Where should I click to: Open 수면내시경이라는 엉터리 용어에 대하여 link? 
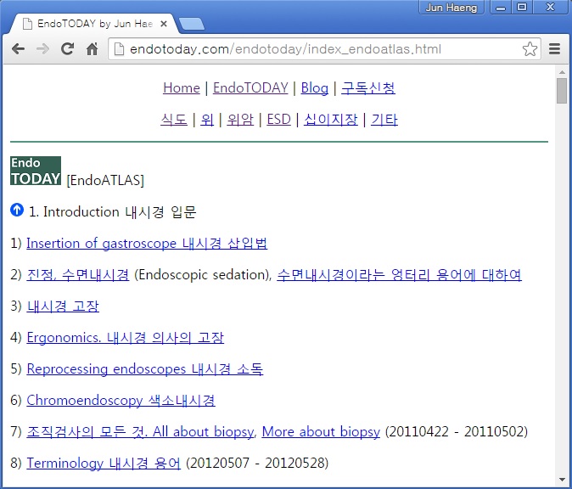(399, 275)
